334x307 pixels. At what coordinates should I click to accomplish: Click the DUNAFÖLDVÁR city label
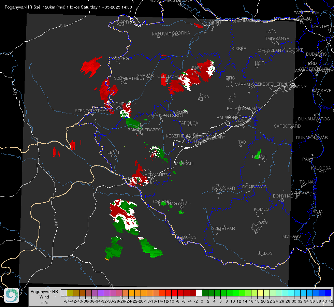pyautogui.click(x=312, y=137)
